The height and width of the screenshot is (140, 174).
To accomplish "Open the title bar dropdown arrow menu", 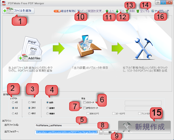I will click(x=158, y=2).
